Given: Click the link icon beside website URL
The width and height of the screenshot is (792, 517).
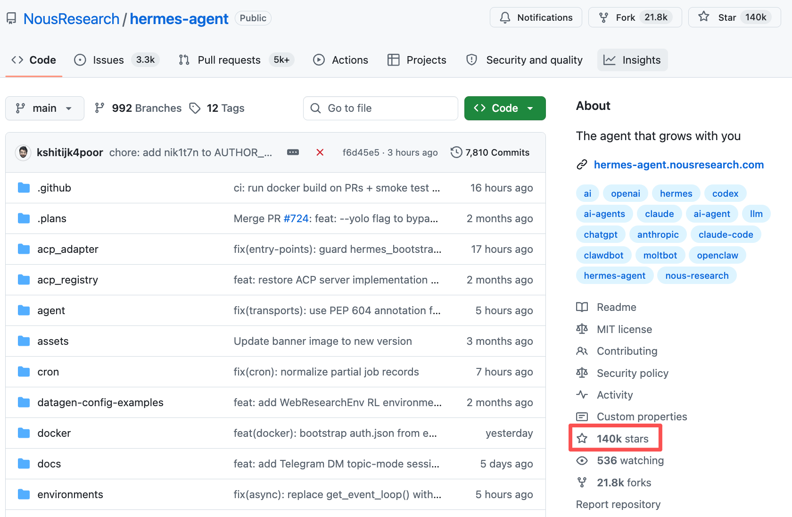Looking at the screenshot, I should [x=582, y=165].
